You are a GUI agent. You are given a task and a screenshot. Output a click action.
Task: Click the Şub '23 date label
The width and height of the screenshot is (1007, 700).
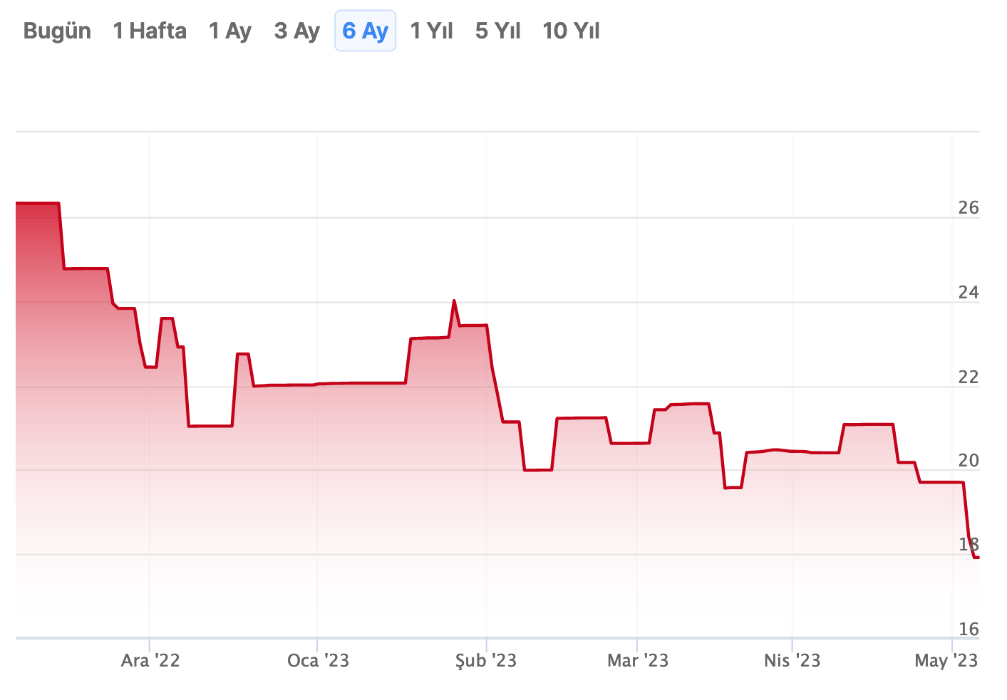(x=486, y=661)
